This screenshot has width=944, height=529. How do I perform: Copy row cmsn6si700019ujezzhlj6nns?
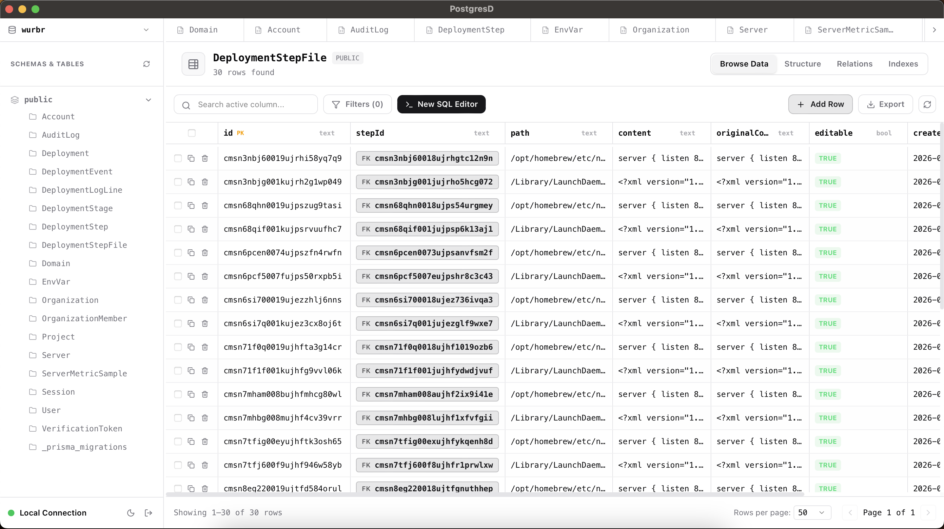[x=191, y=300]
